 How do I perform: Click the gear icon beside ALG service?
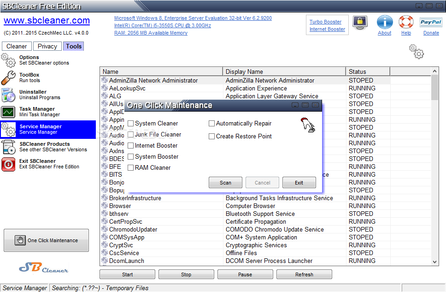point(105,96)
